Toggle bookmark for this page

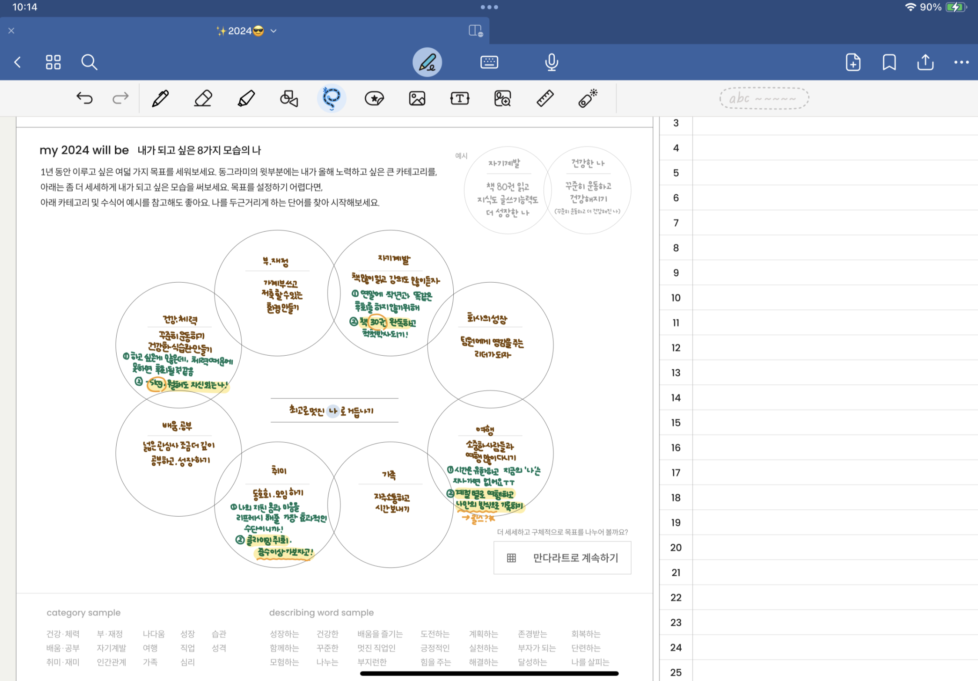pyautogui.click(x=889, y=62)
